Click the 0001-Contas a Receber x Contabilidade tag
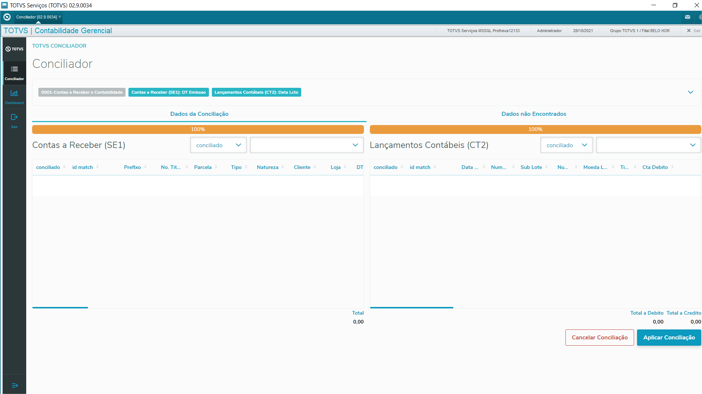 [82, 92]
